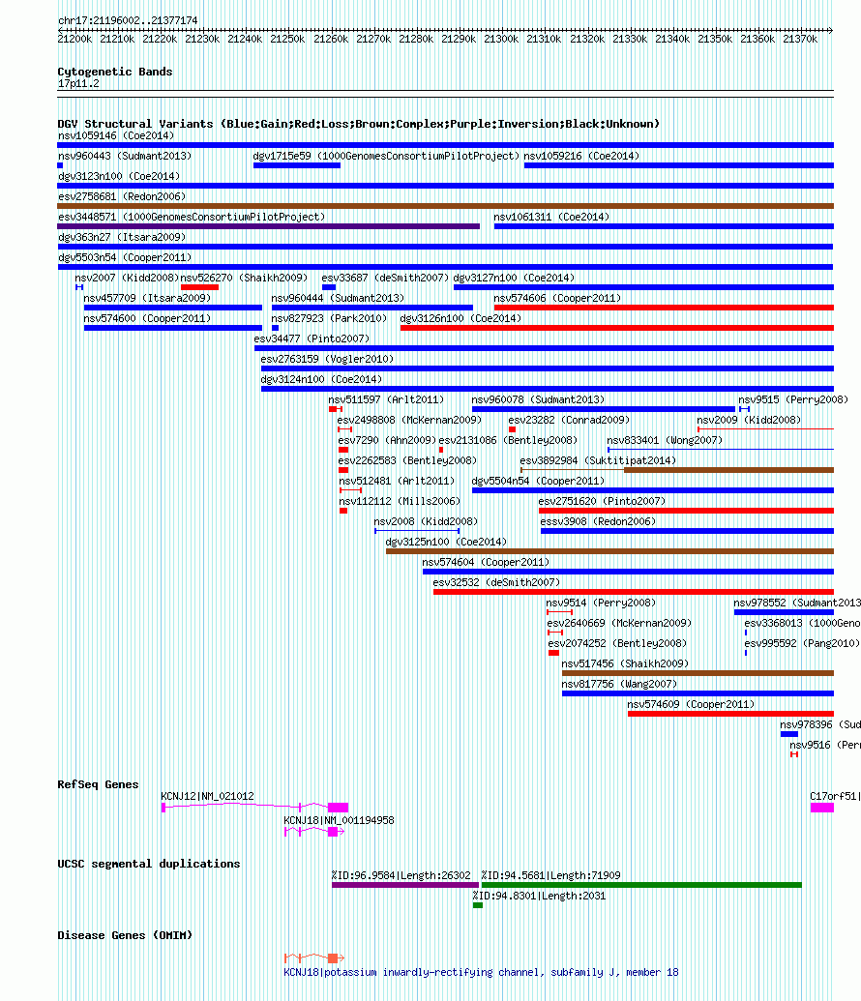Image resolution: width=861 pixels, height=1001 pixels.
Task: Click the brown esv2758681 complex variant bar
Action: click(x=445, y=206)
